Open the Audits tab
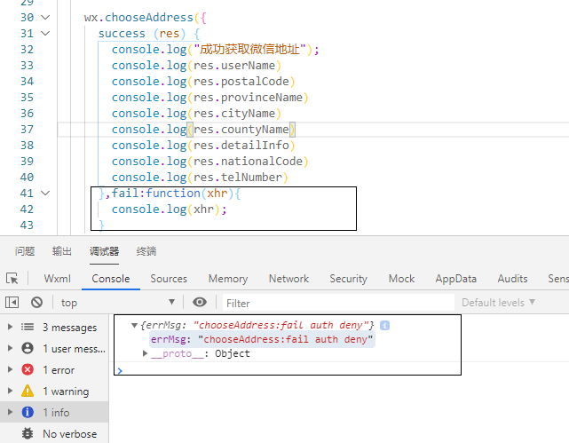569x443 pixels. coord(512,279)
